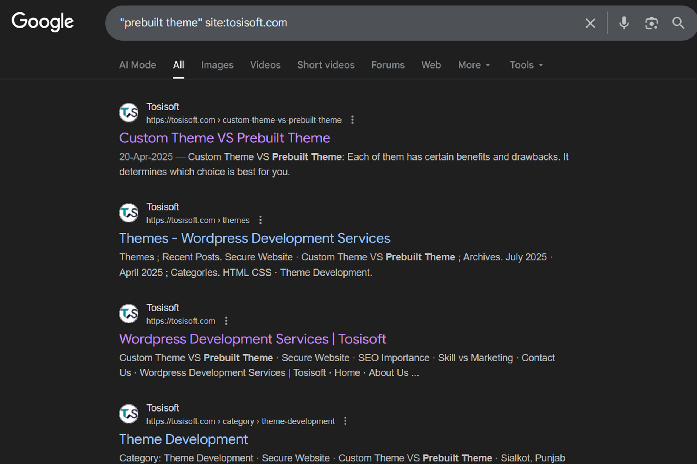Open Google Lens image search
The image size is (697, 464).
(x=651, y=23)
